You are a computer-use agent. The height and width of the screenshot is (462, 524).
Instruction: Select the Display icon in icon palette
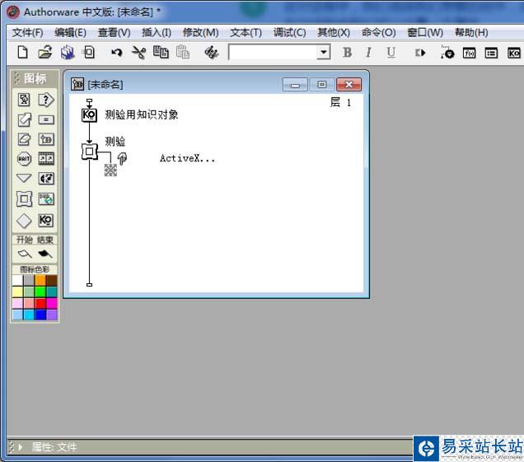[24, 100]
